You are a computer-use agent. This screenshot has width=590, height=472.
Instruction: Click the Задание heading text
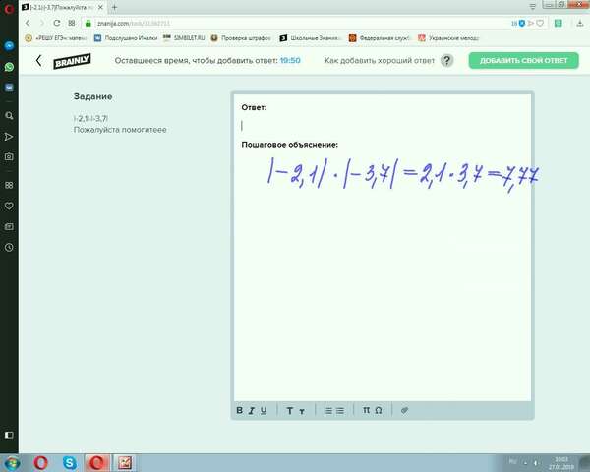click(x=93, y=96)
